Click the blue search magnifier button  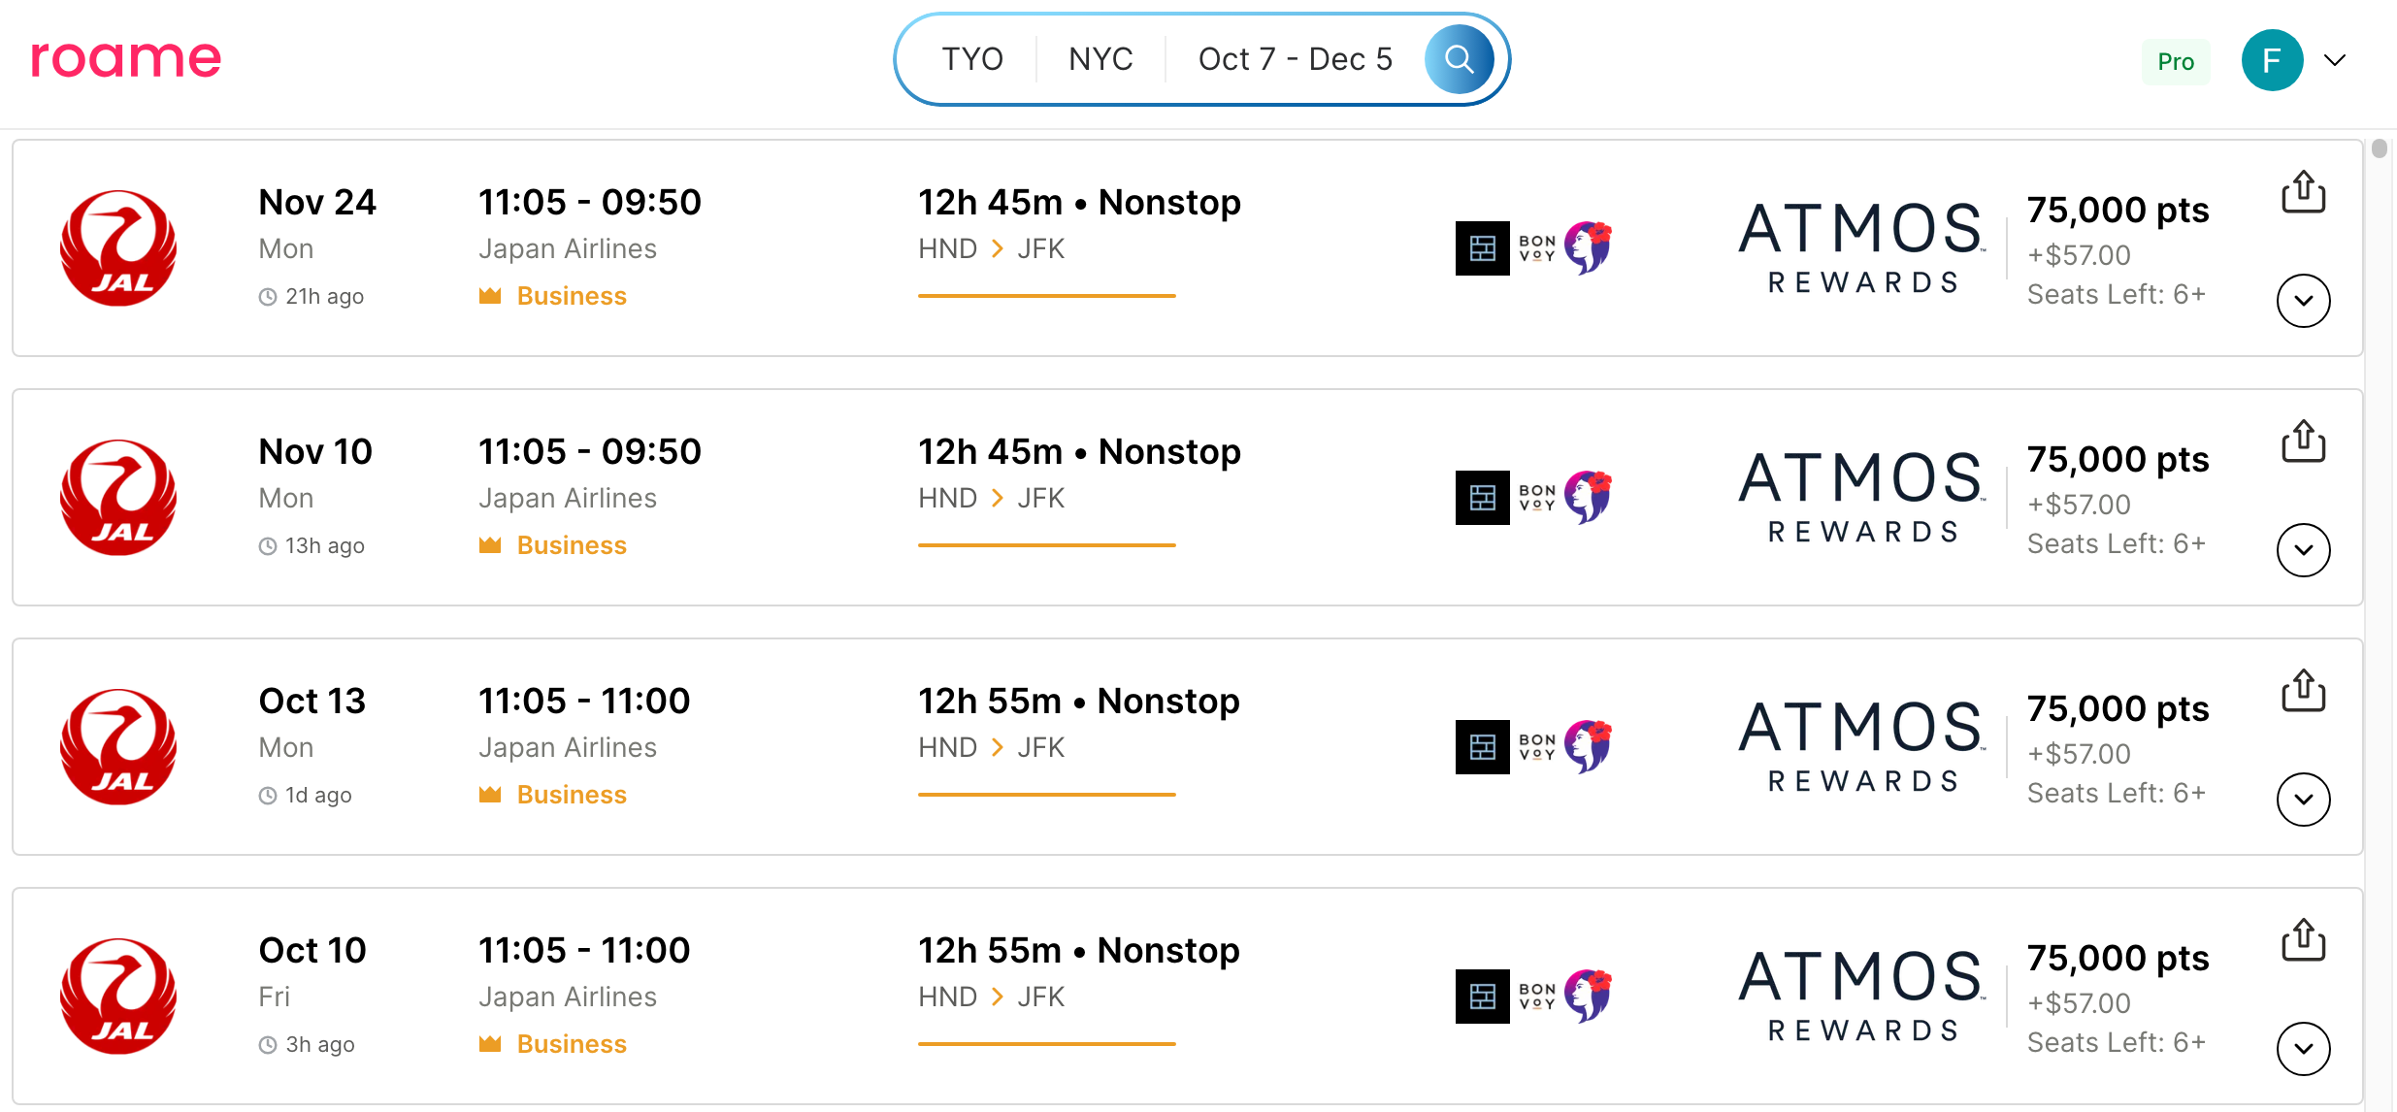(1459, 59)
